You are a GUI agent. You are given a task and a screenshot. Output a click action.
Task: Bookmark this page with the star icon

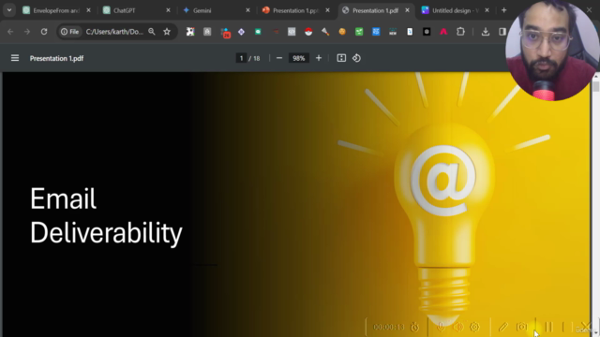(167, 32)
